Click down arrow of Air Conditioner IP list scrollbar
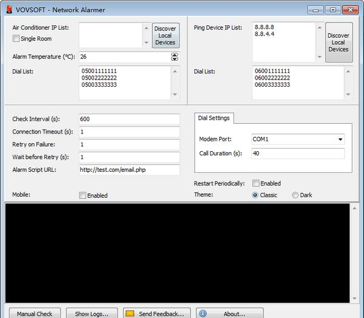The width and height of the screenshot is (364, 318). (146, 42)
